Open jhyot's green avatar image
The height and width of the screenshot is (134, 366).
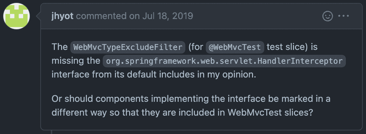(16, 16)
